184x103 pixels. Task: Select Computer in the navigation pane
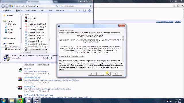10,44
